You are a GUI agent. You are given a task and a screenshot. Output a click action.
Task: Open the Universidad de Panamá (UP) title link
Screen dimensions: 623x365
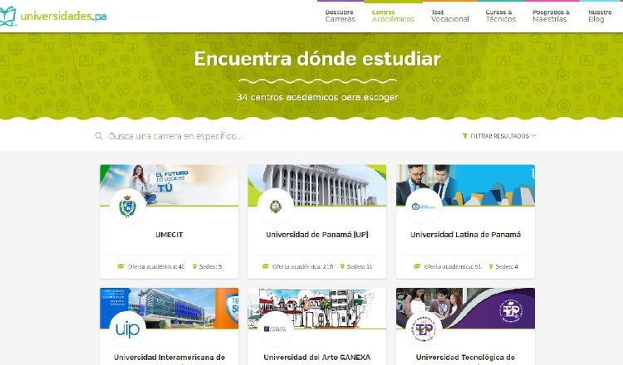(x=317, y=235)
